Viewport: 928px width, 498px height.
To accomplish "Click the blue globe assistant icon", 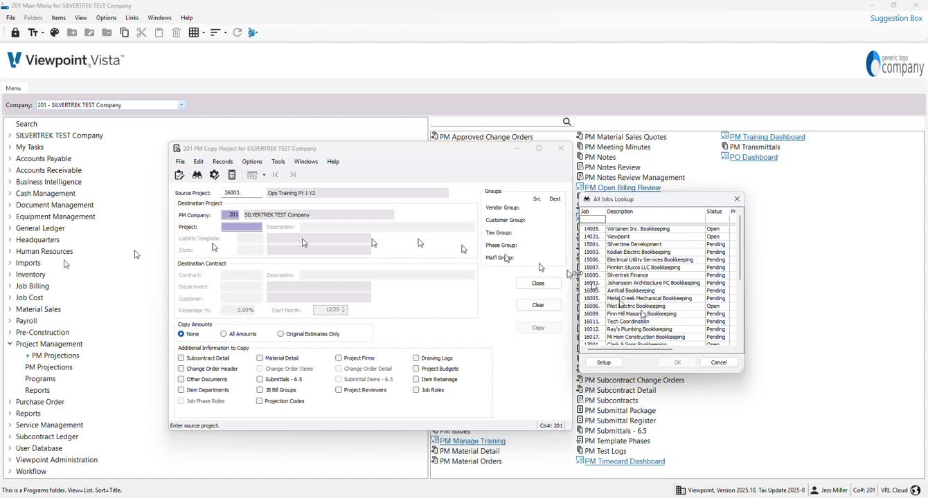I will pyautogui.click(x=253, y=33).
